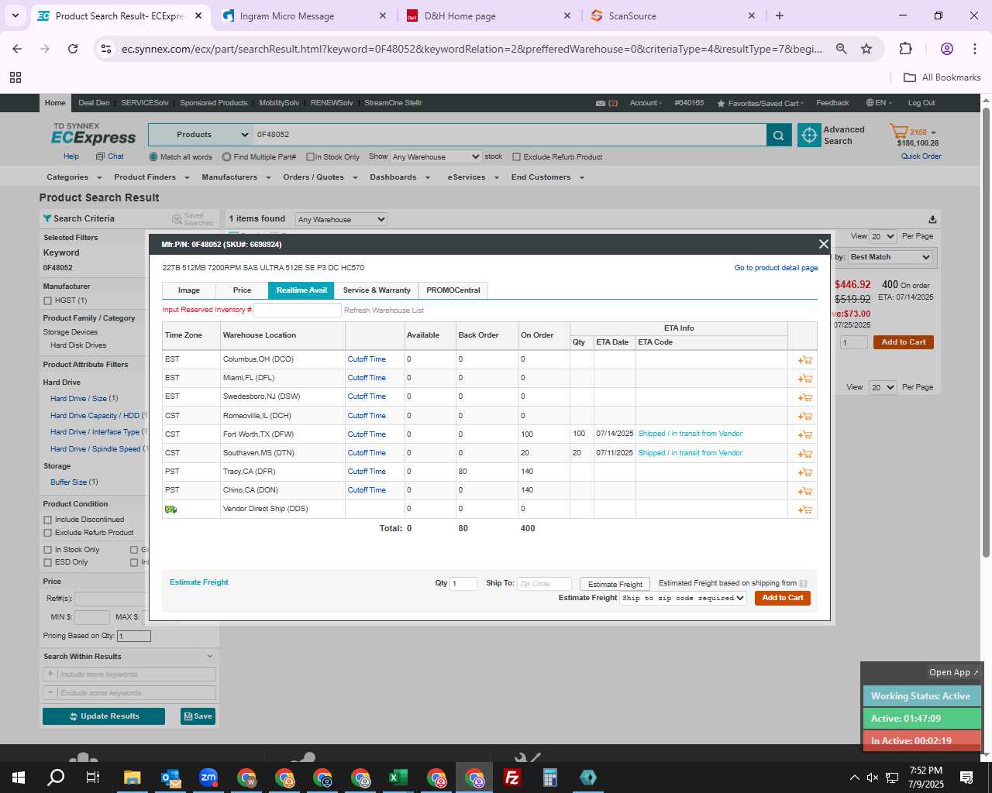The image size is (992, 793).
Task: Add Romeoville, IL warehouse row to cart
Action: point(804,417)
